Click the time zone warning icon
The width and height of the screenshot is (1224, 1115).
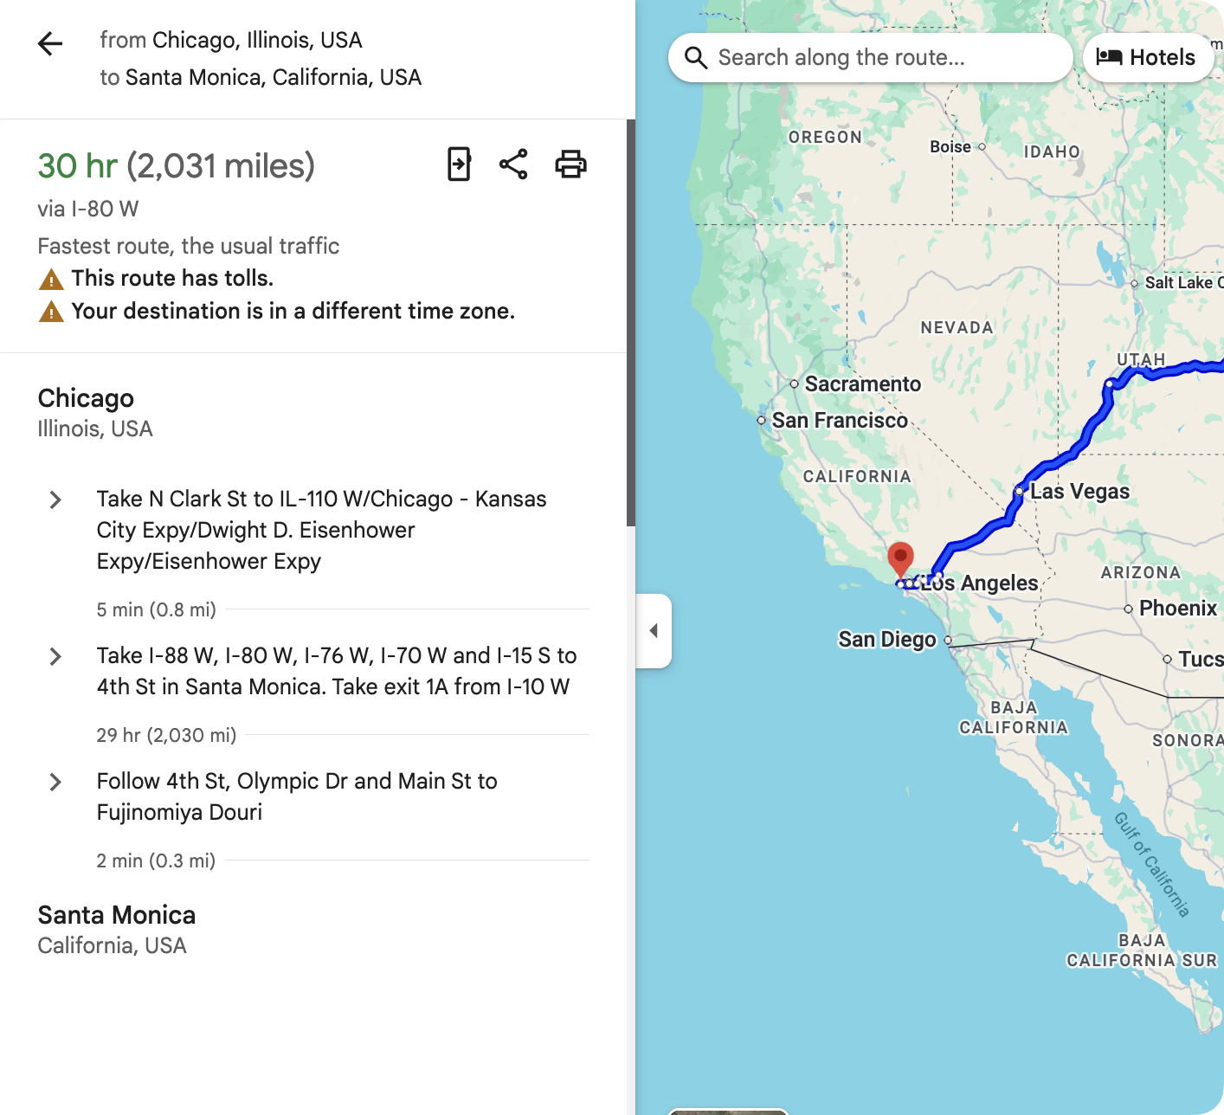pyautogui.click(x=51, y=312)
